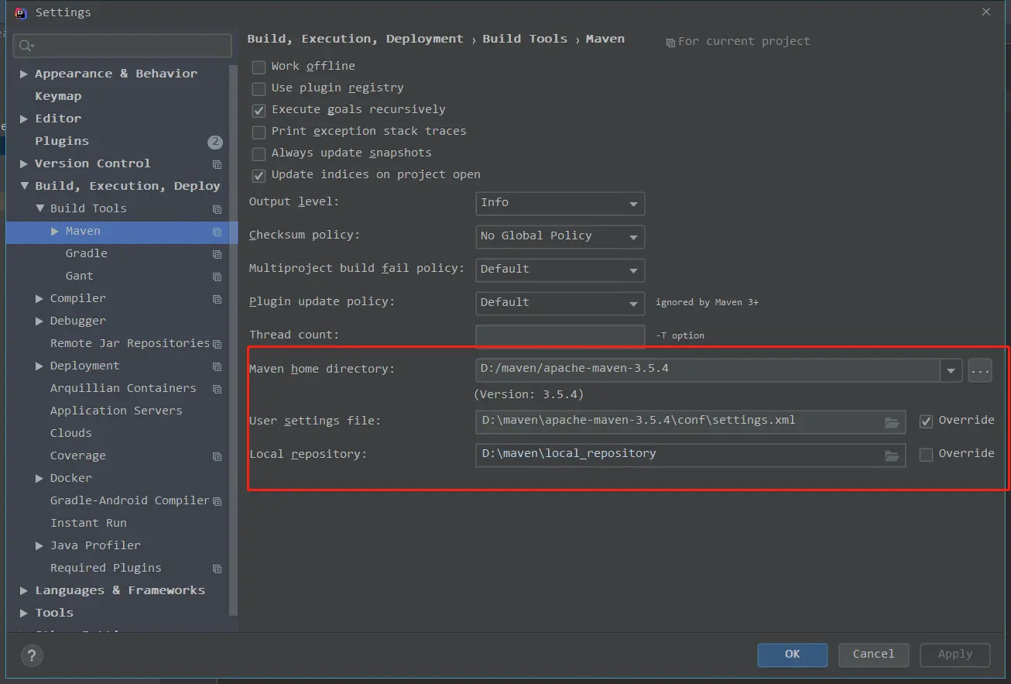
Task: Click the project-level icon on Maven row
Action: pos(217,232)
